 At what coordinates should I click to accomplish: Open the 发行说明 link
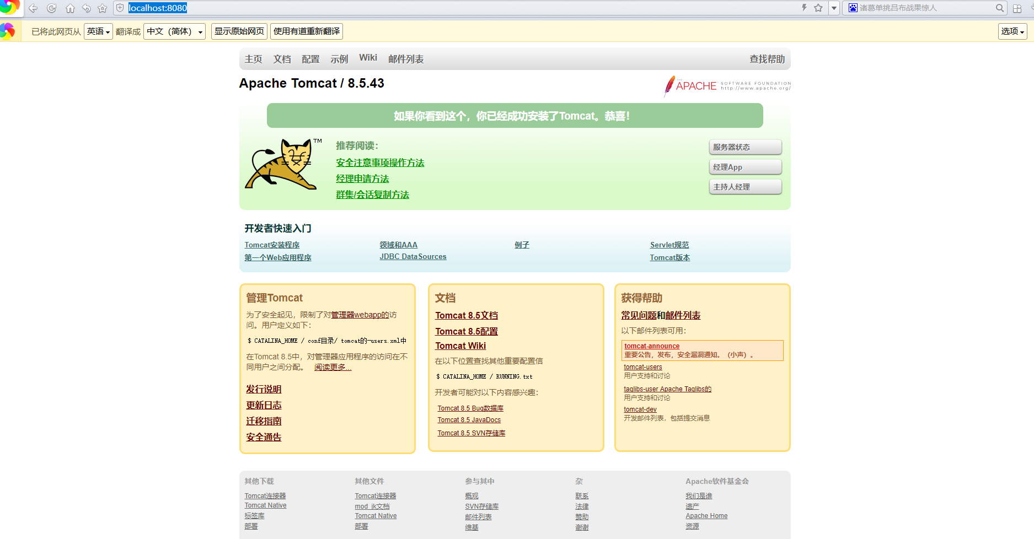[264, 389]
